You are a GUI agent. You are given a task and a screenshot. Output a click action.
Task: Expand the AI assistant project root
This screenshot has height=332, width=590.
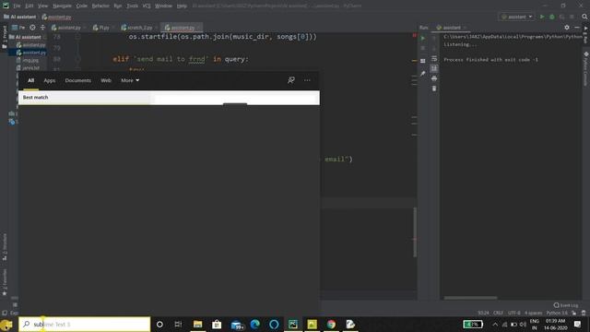tap(25, 37)
